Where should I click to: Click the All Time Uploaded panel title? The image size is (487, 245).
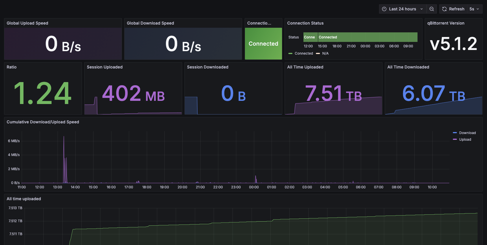click(305, 67)
